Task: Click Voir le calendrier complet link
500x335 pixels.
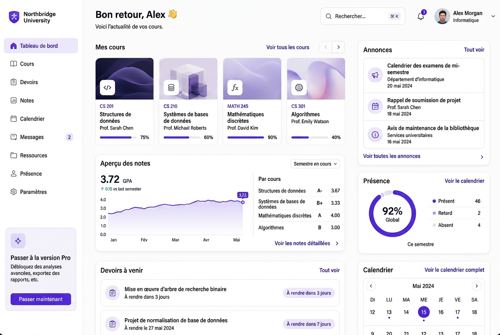Action: click(x=454, y=270)
